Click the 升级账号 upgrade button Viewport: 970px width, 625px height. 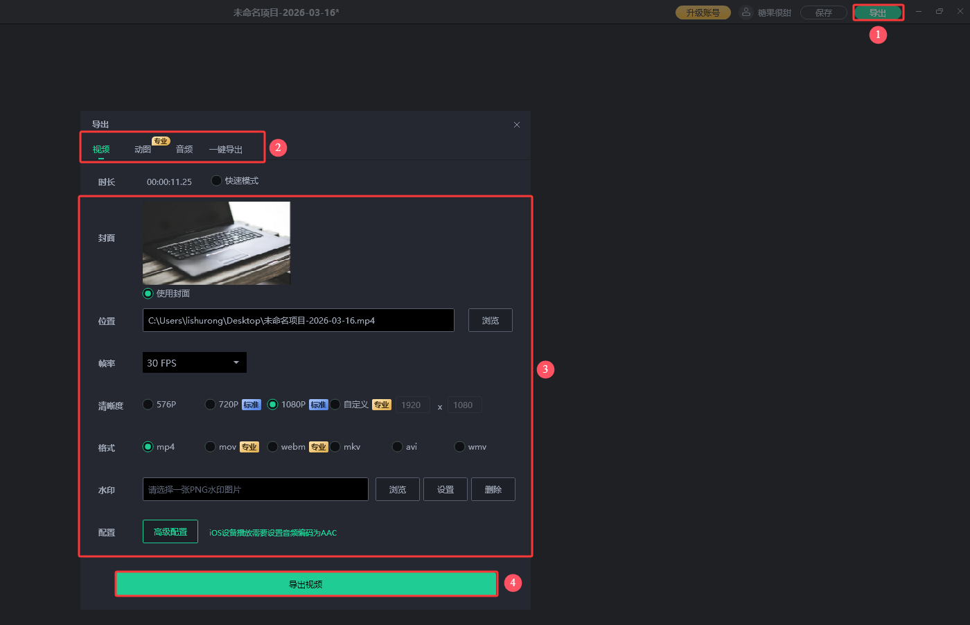click(703, 12)
